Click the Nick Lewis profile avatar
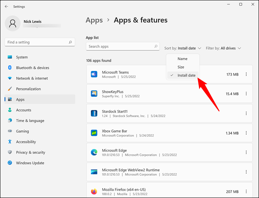The image size is (259, 198). [x=13, y=24]
